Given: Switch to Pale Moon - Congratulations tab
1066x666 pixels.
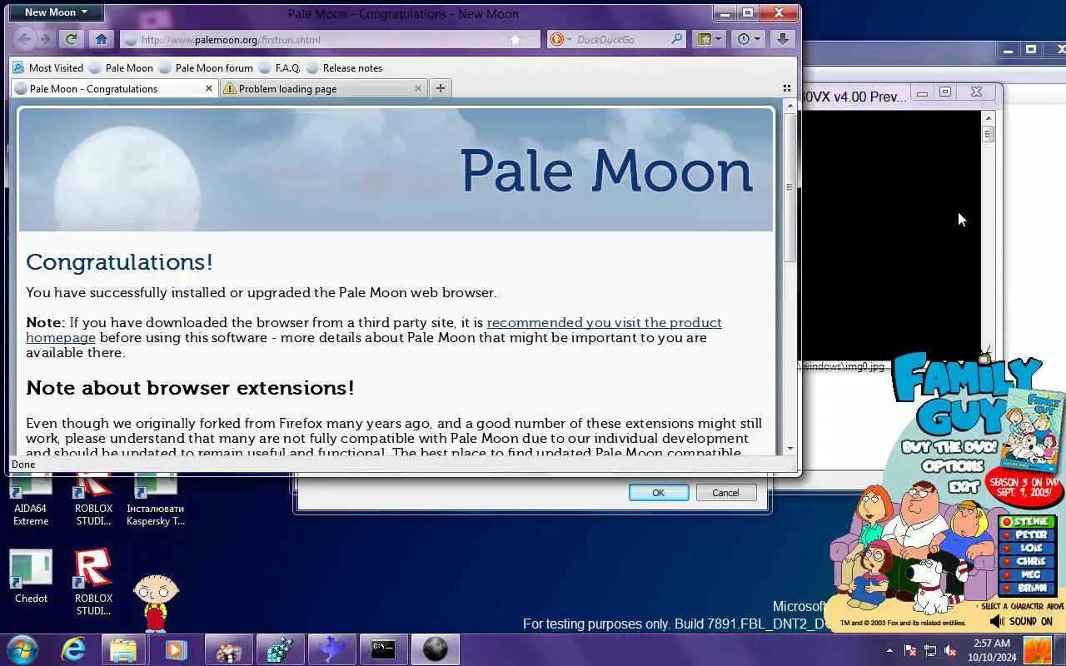Looking at the screenshot, I should pyautogui.click(x=115, y=88).
